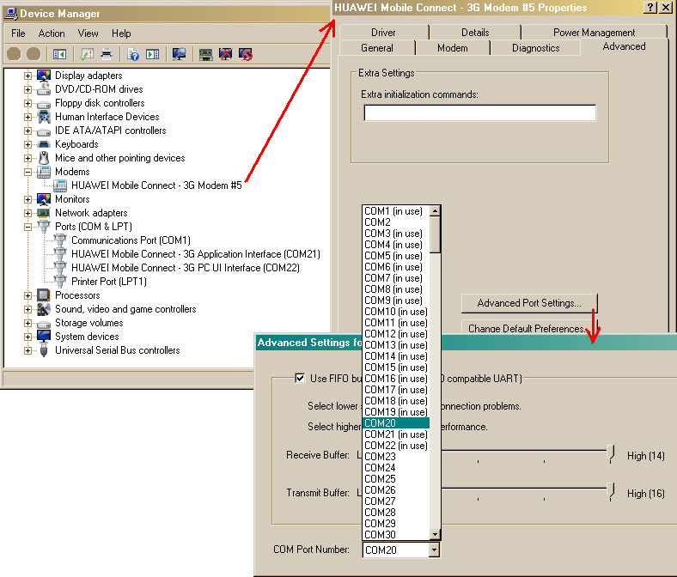Screen dimensions: 677x577
Task: Select COM30 in the port list
Action: pos(396,535)
